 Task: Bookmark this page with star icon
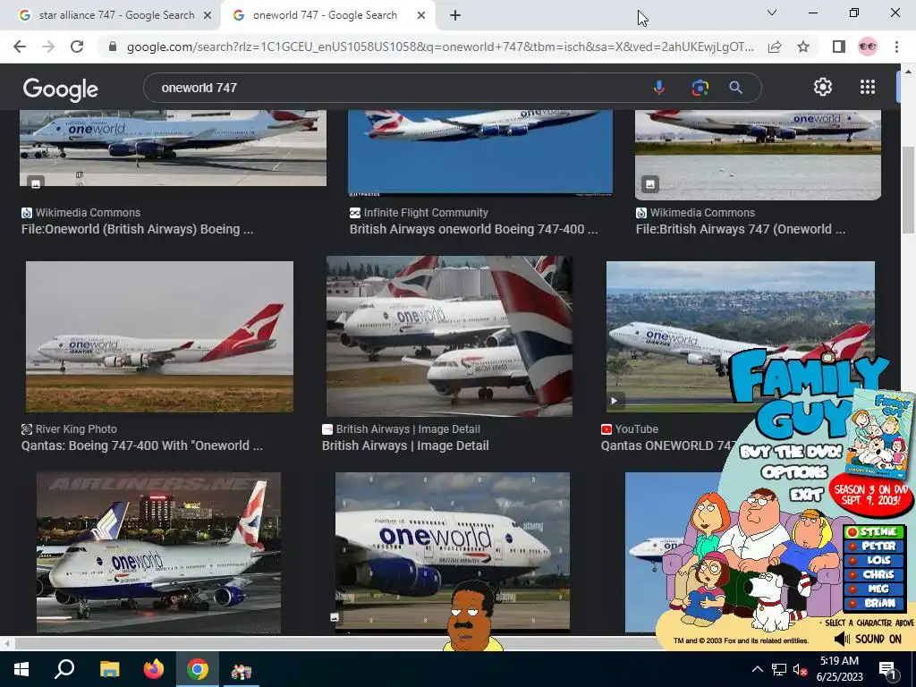click(x=803, y=47)
